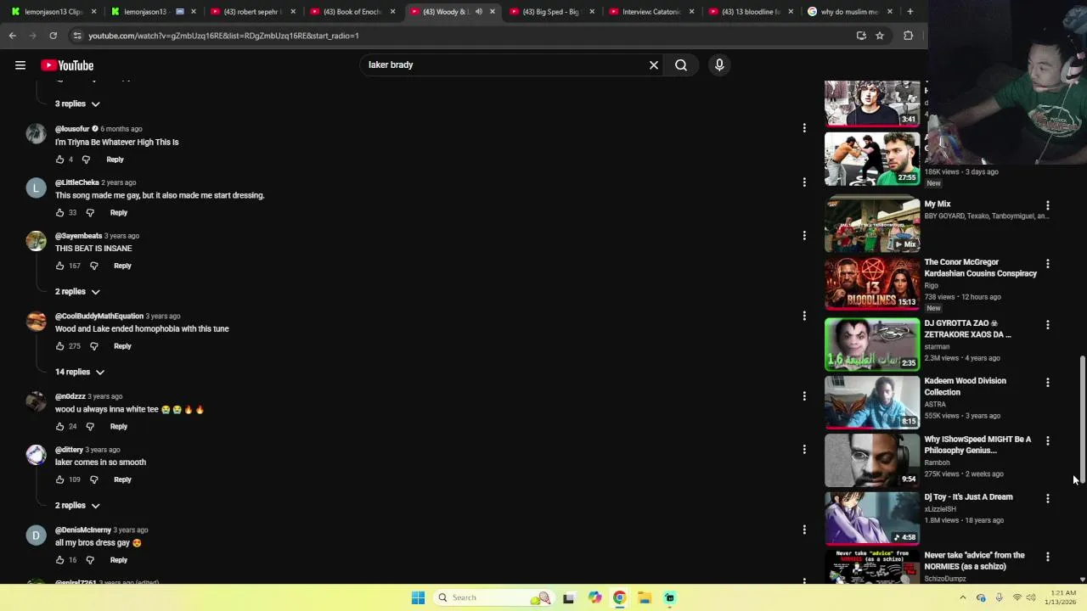The image size is (1087, 611).
Task: Open File Explorer from taskbar
Action: click(x=645, y=597)
